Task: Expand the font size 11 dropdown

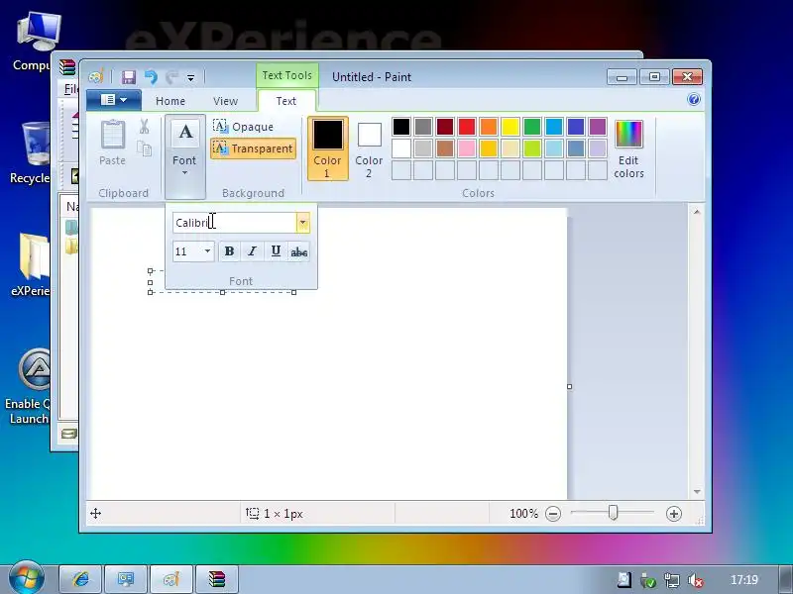Action: pos(207,251)
